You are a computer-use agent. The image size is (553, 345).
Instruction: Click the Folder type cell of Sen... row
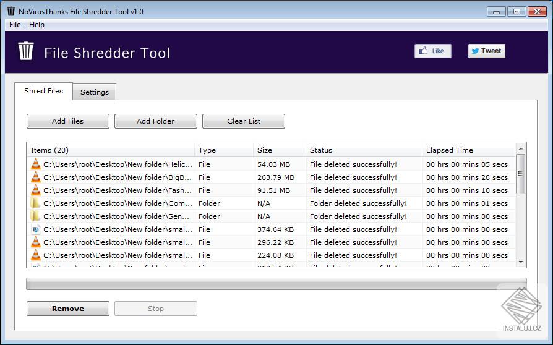point(209,216)
